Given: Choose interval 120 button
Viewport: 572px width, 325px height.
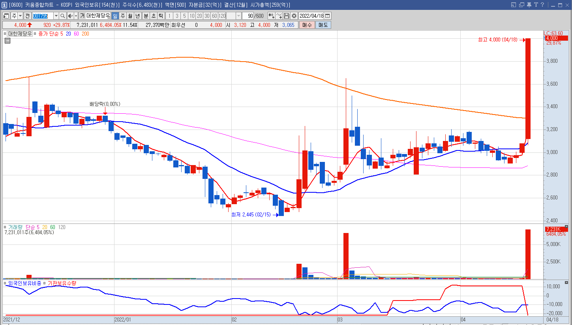Looking at the screenshot, I should [222, 16].
